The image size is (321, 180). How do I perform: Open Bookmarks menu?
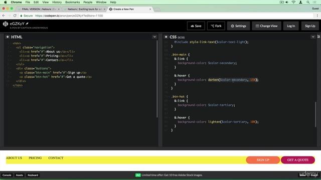pyautogui.click(x=72, y=2)
